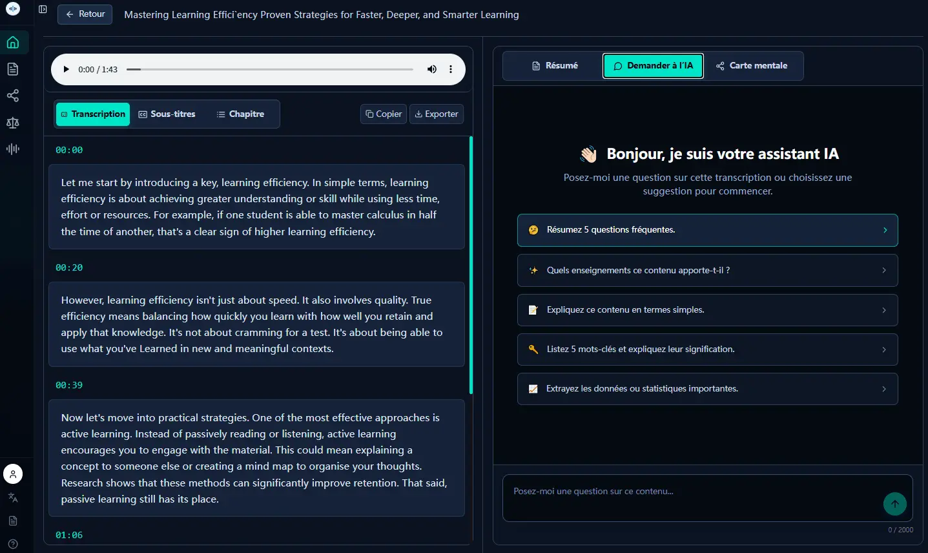Select transcript paragraph starting 'However, learning efficiency'

pos(256,324)
